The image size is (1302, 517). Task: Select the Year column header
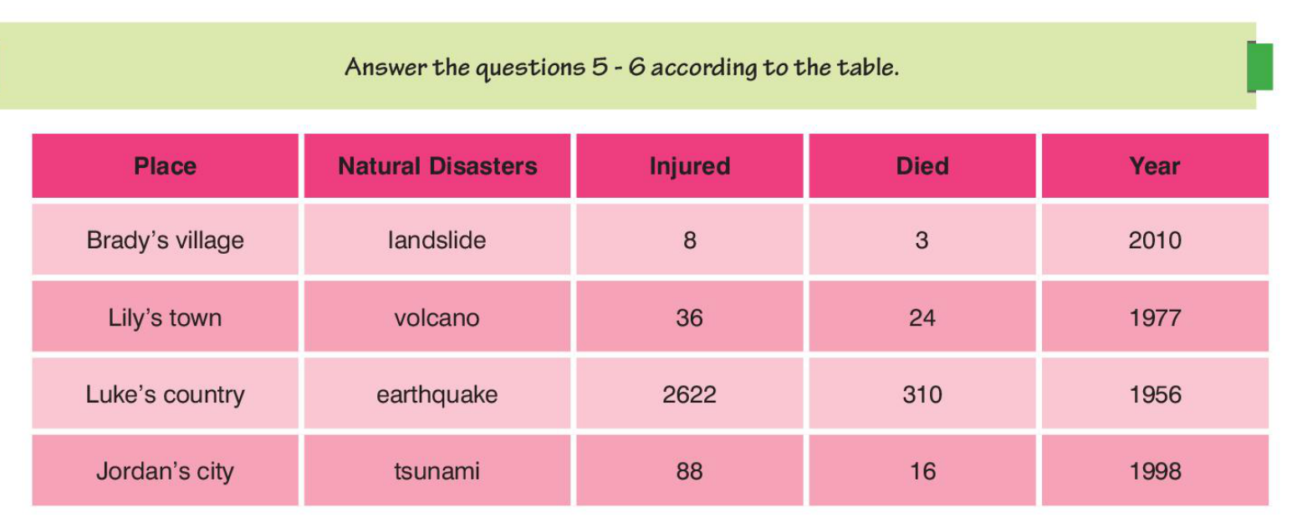tap(1154, 166)
